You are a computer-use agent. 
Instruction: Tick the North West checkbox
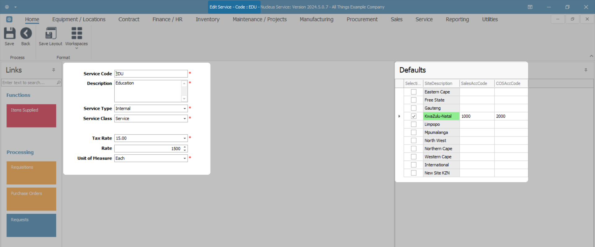click(414, 140)
